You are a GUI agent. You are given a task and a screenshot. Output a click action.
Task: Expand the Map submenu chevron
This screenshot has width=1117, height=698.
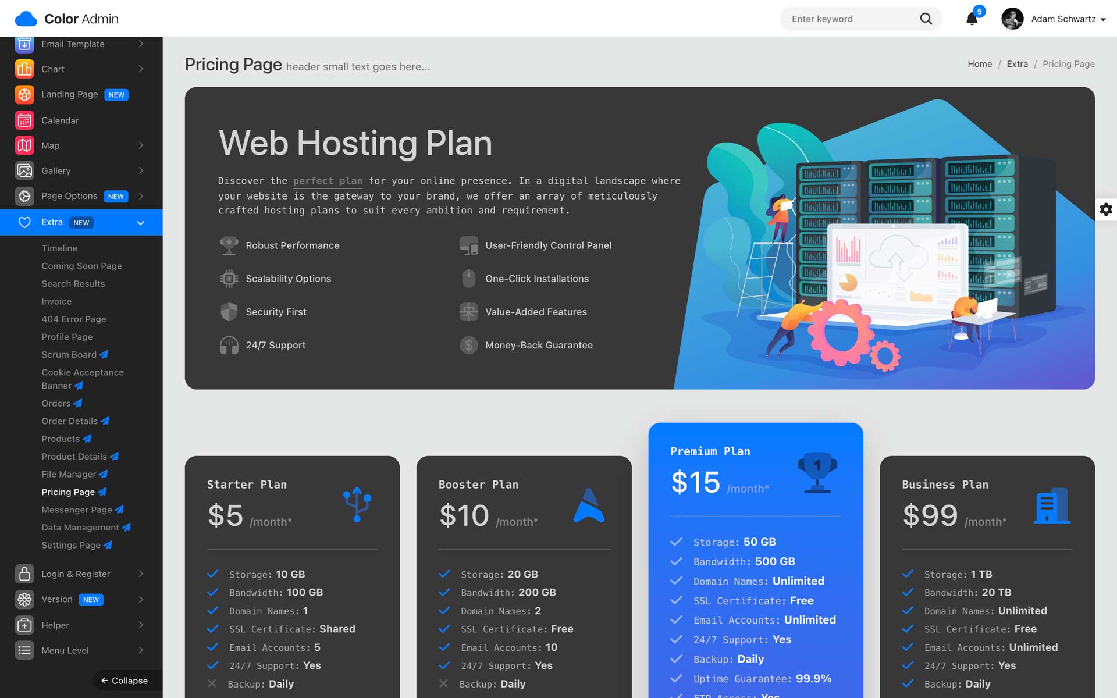[x=141, y=145]
